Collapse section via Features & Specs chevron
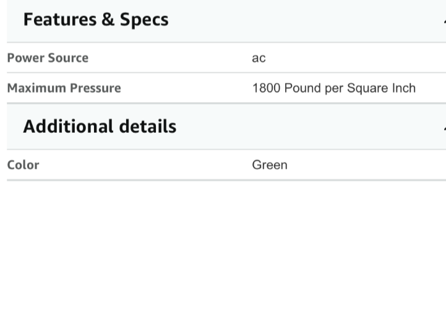This screenshot has width=446, height=309. tap(445, 20)
